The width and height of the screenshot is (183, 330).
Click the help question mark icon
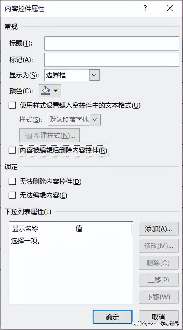tap(145, 8)
